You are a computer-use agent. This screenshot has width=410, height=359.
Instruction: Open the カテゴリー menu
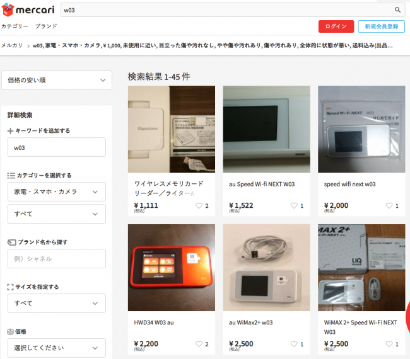(15, 26)
